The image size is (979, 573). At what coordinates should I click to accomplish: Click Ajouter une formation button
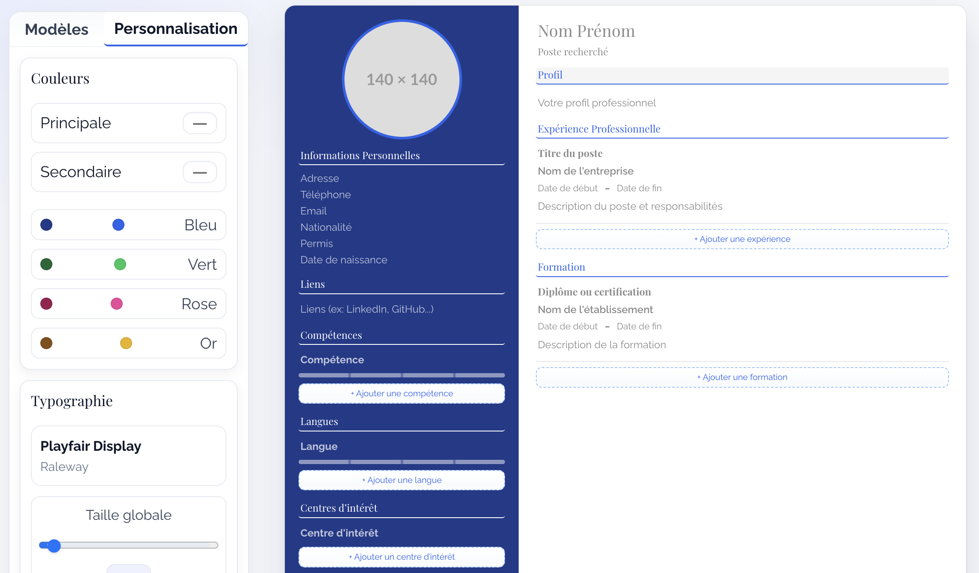tap(742, 377)
